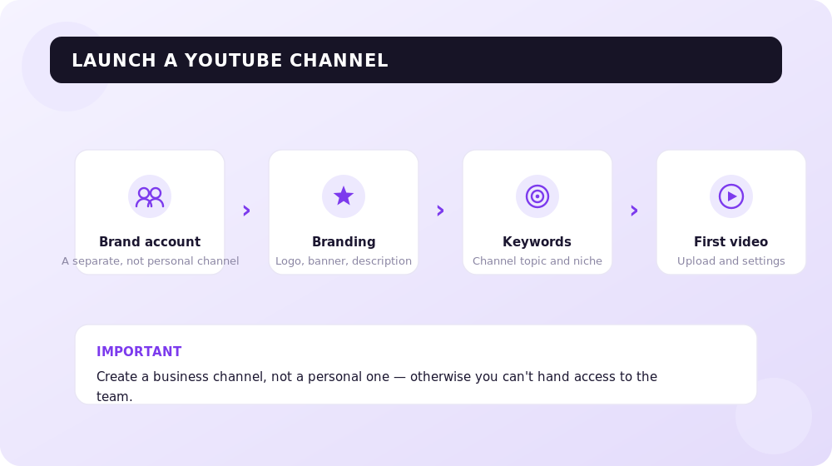The width and height of the screenshot is (832, 466).
Task: Select the "Brand account" card title
Action: [150, 241]
